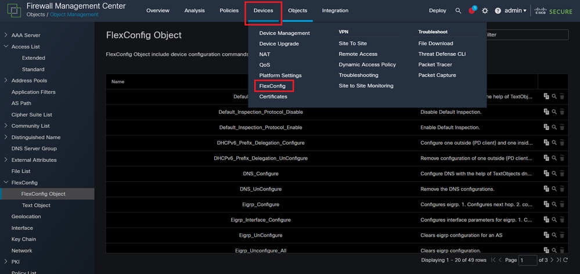
Task: Open Key Chain in sidebar
Action: (x=24, y=239)
